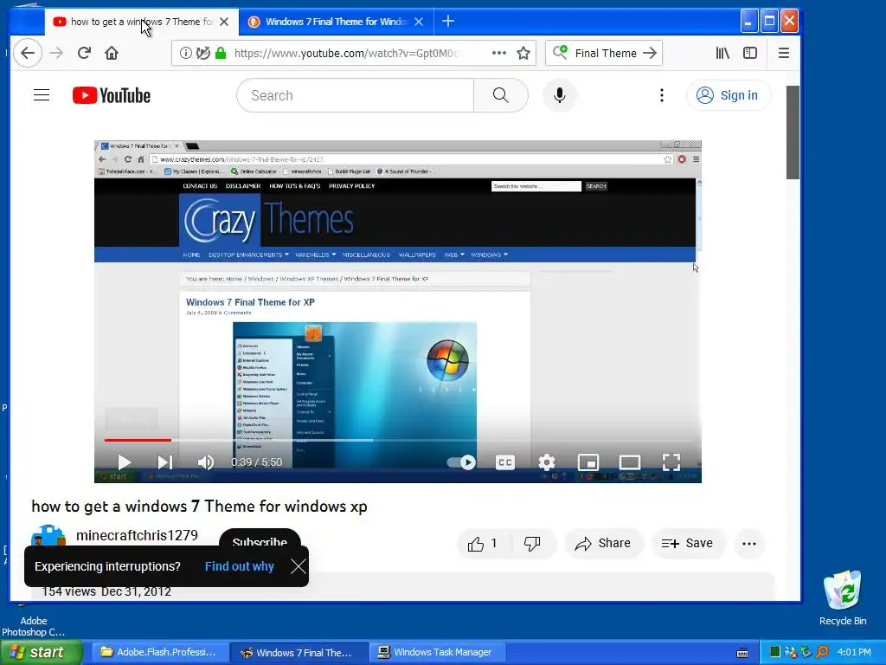This screenshot has height=665, width=886.
Task: Open the Firefox hamburger menu
Action: 784,53
